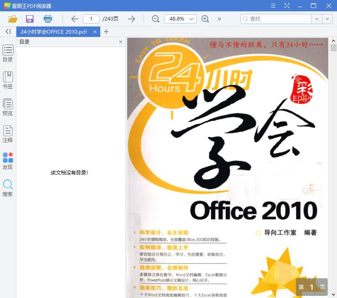Click the 该文档没有目录! message text
This screenshot has width=337, height=298.
pos(69,173)
